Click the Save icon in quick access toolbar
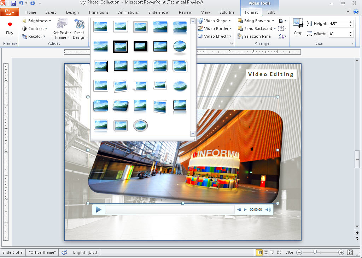This screenshot has height=258, width=362. click(x=13, y=3)
